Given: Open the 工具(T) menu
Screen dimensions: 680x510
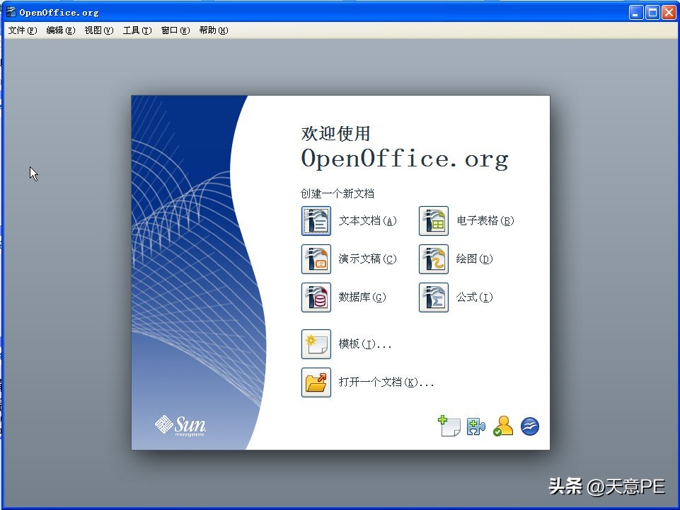Looking at the screenshot, I should (137, 30).
